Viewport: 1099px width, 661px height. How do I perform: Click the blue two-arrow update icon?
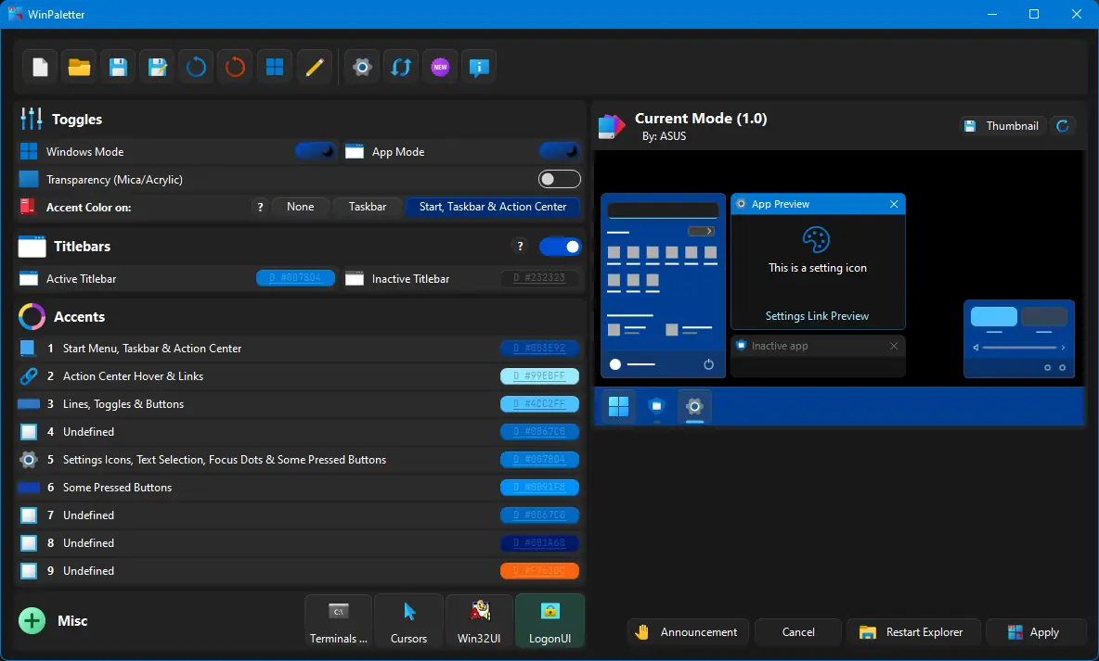pos(401,68)
